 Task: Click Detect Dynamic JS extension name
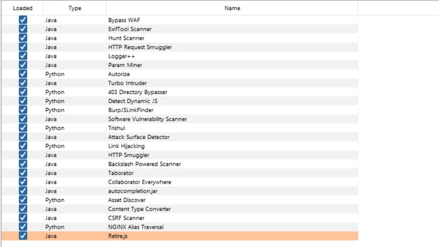pyautogui.click(x=133, y=101)
